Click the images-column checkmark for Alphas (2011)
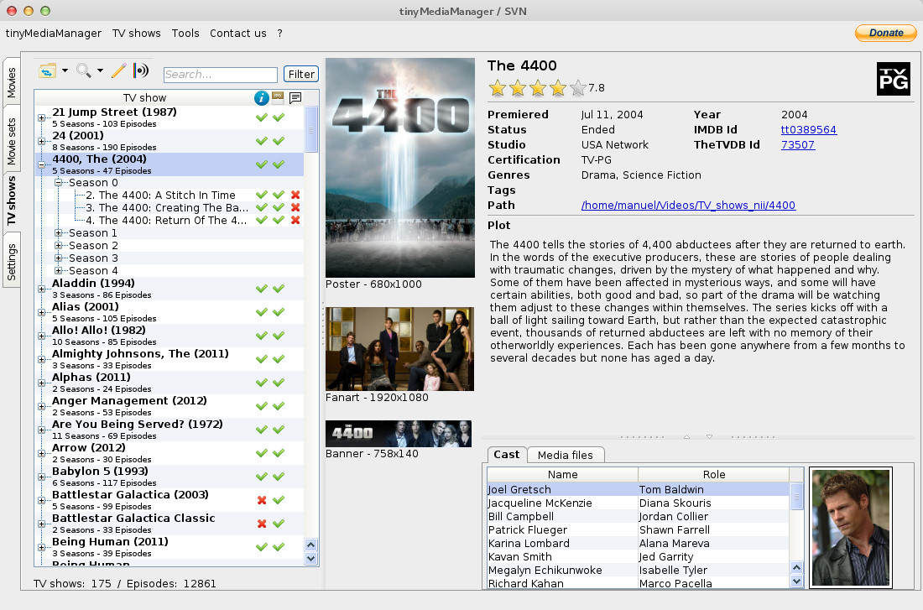Screen dimensions: 923x610 (x=279, y=382)
